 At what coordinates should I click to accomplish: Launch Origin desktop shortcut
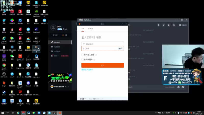pos(4,84)
